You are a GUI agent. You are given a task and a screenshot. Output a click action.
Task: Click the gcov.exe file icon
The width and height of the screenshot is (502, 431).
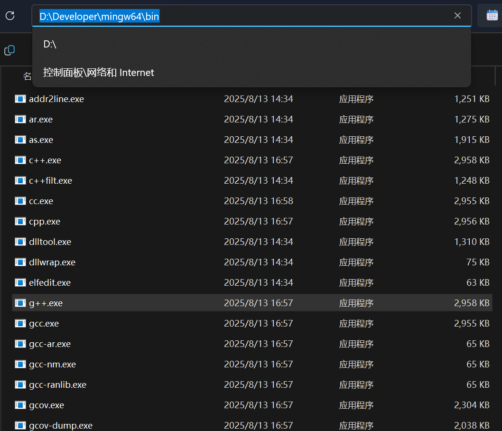pos(20,405)
